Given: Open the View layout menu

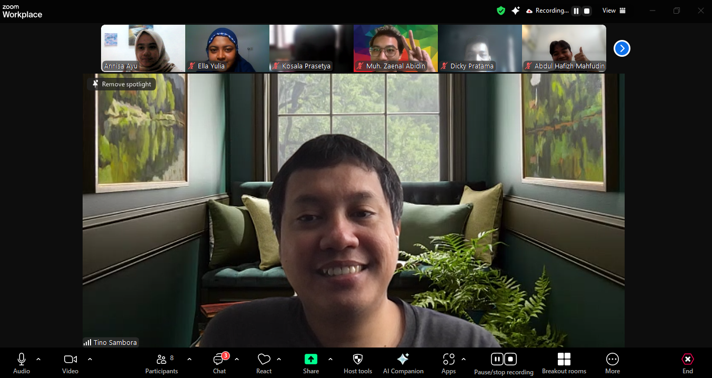Looking at the screenshot, I should pos(614,11).
